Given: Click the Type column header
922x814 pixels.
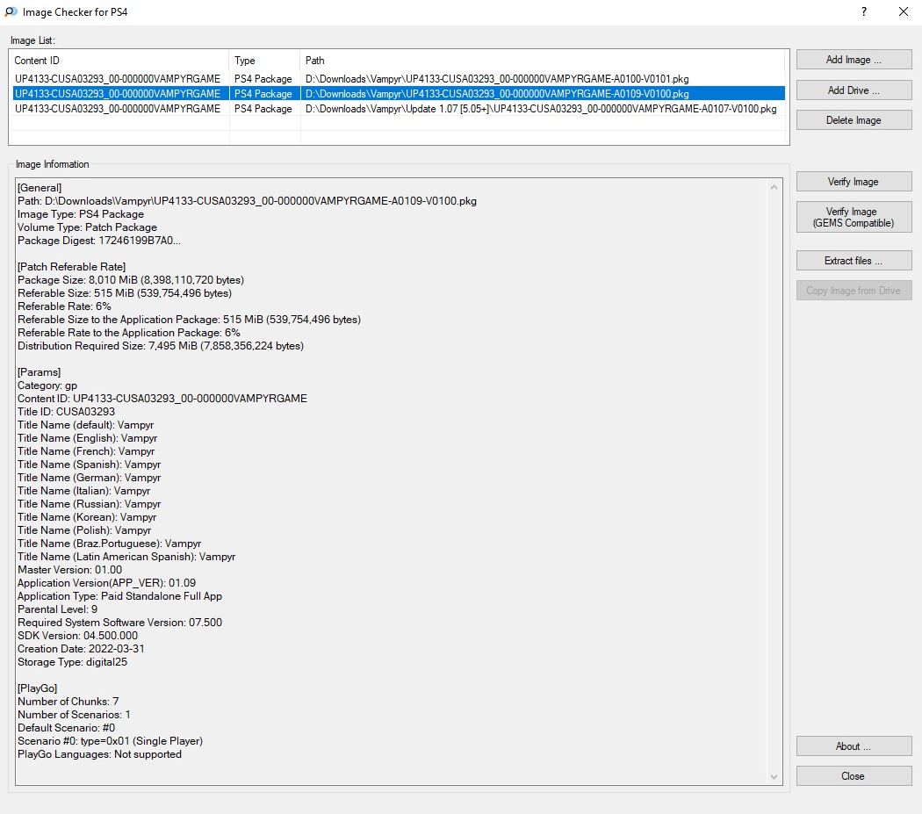Looking at the screenshot, I should pyautogui.click(x=264, y=61).
